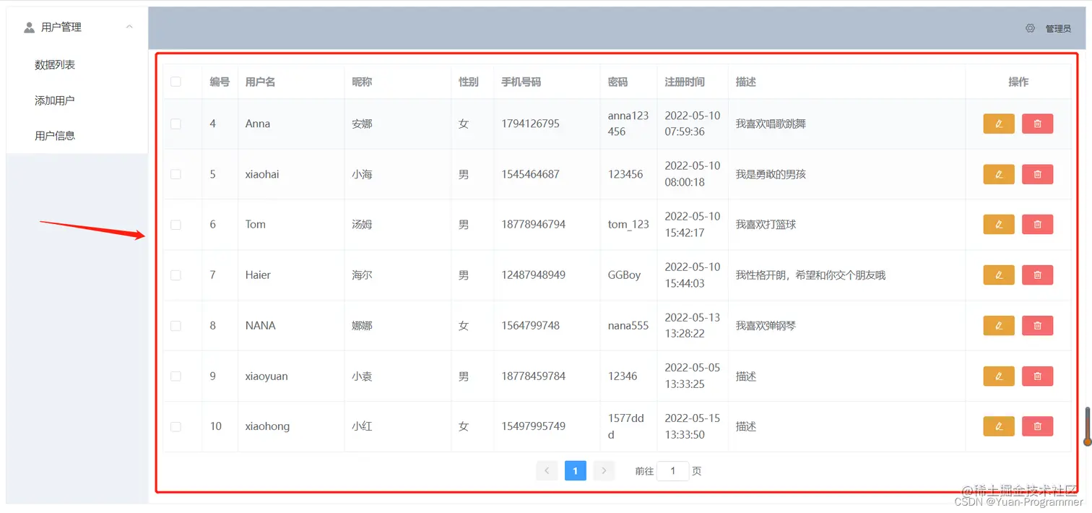
Task: Click the 手机号码 column header
Action: (521, 82)
